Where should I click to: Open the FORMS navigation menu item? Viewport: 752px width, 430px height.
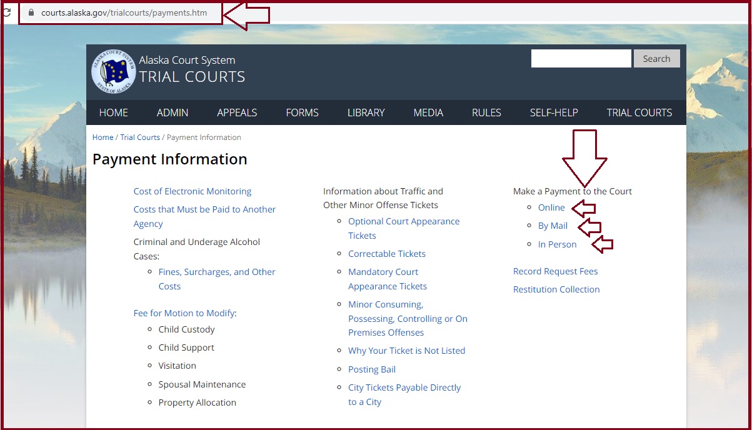click(302, 112)
